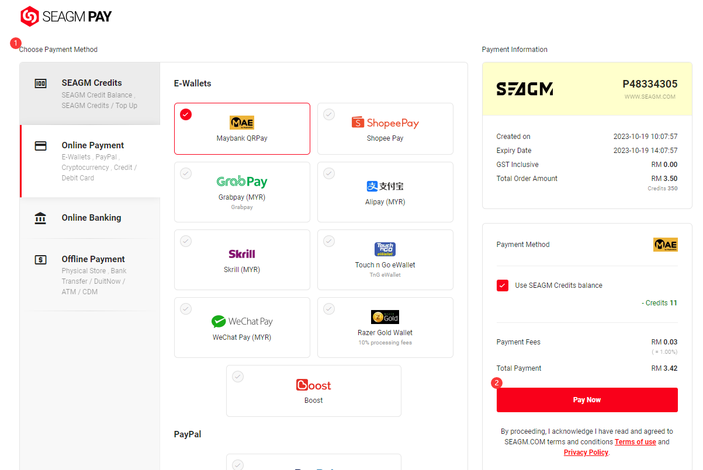Click the Expiry Date value 2023-10-19 14:07:57
The image size is (703, 470).
pyautogui.click(x=646, y=151)
